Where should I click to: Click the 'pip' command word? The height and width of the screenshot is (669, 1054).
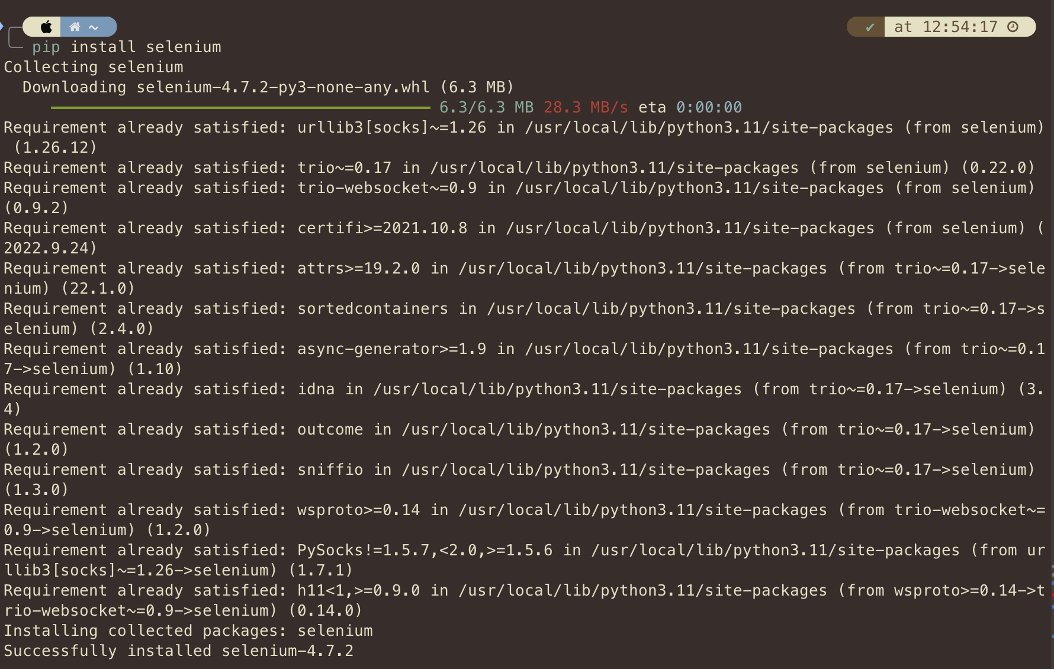(x=46, y=47)
